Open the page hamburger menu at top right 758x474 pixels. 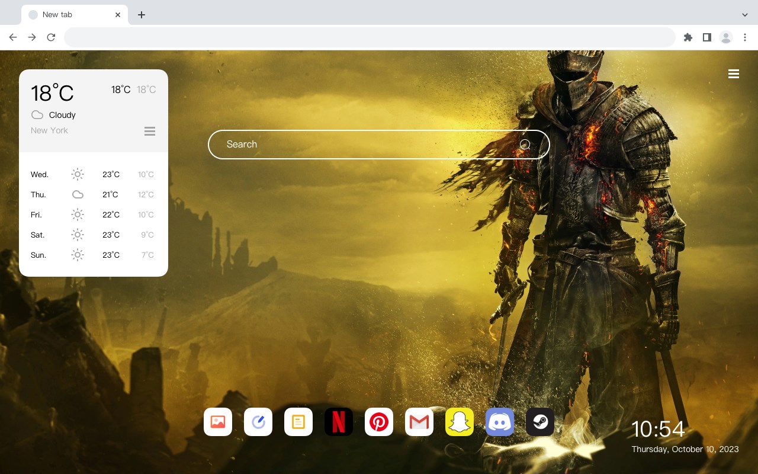[x=734, y=74]
